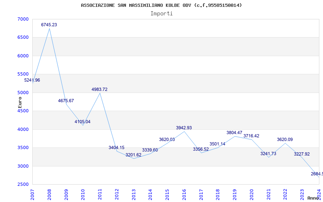The width and height of the screenshot is (323, 202).
Task: Click the 2007 year label
Action: (32, 195)
